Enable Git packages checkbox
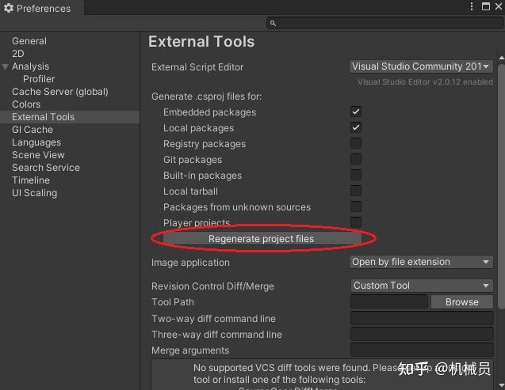This screenshot has height=390, width=505. pos(356,159)
